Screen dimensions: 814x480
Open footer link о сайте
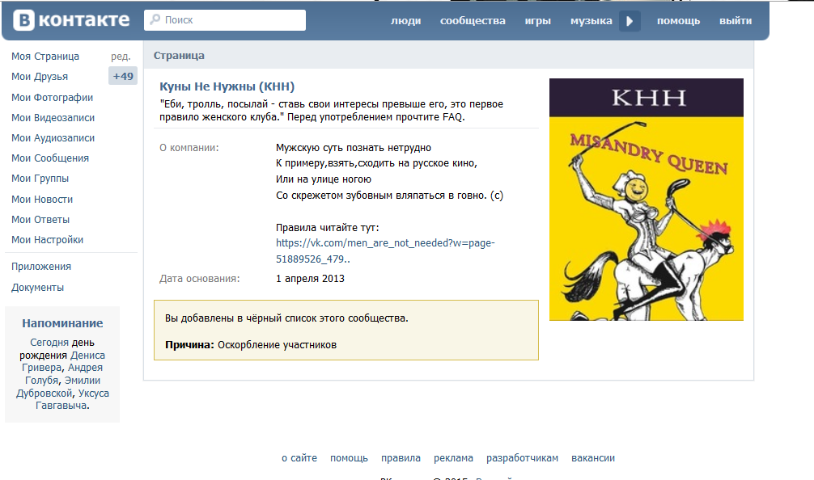pyautogui.click(x=299, y=458)
